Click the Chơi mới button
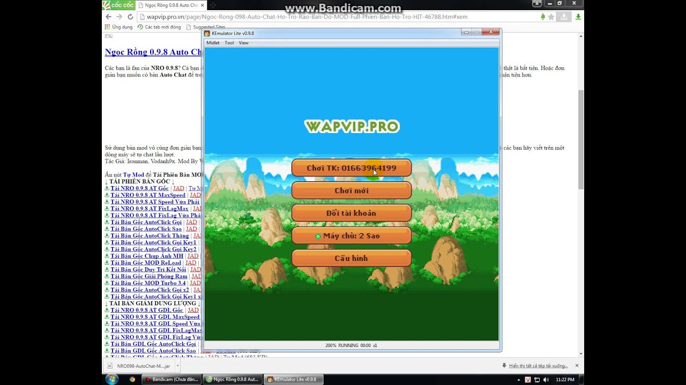 coord(352,190)
